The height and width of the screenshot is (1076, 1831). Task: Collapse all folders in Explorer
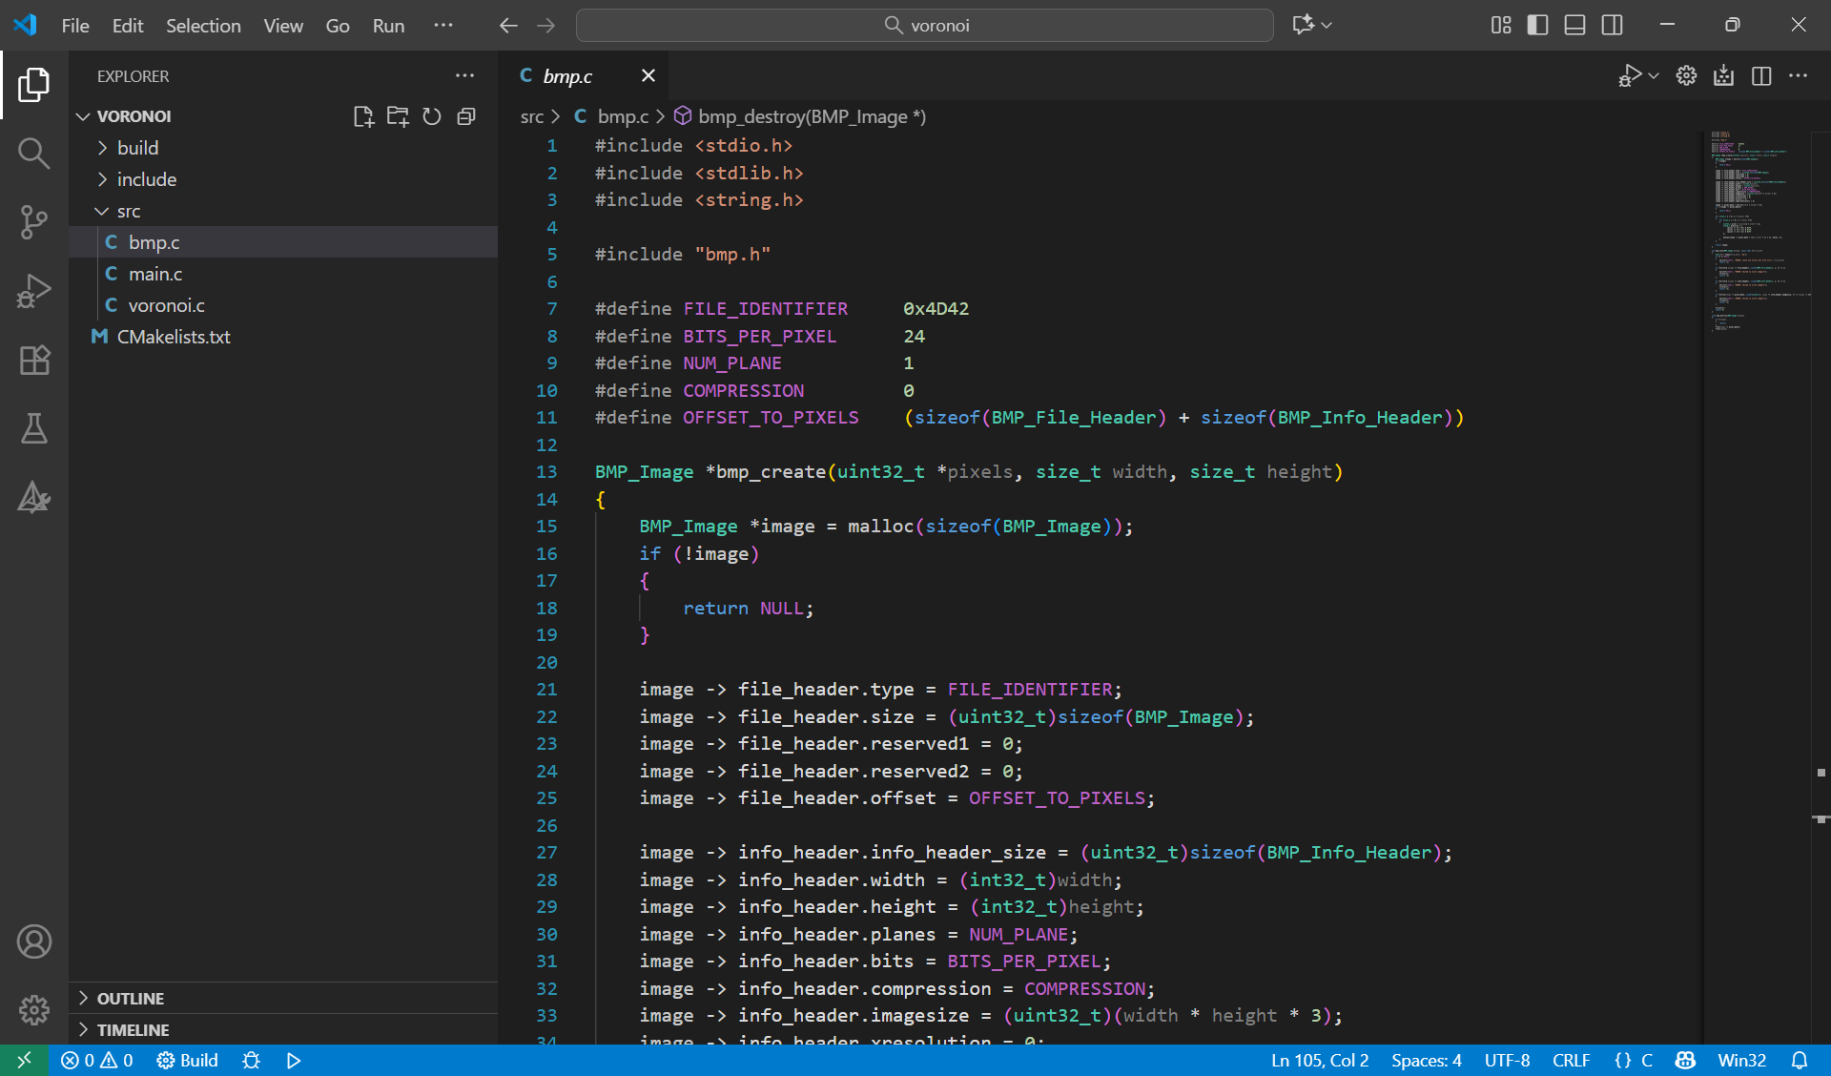466,116
